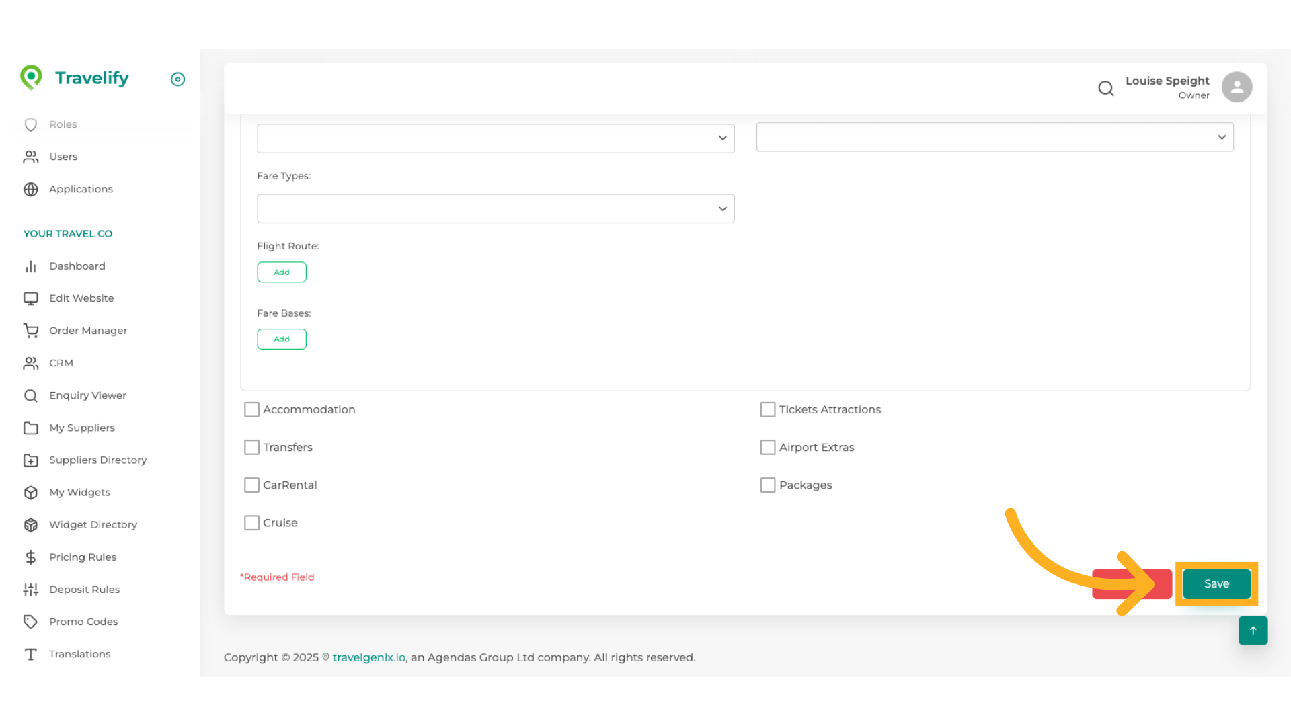Image resolution: width=1291 pixels, height=726 pixels.
Task: Open Order Manager cart icon
Action: click(31, 331)
